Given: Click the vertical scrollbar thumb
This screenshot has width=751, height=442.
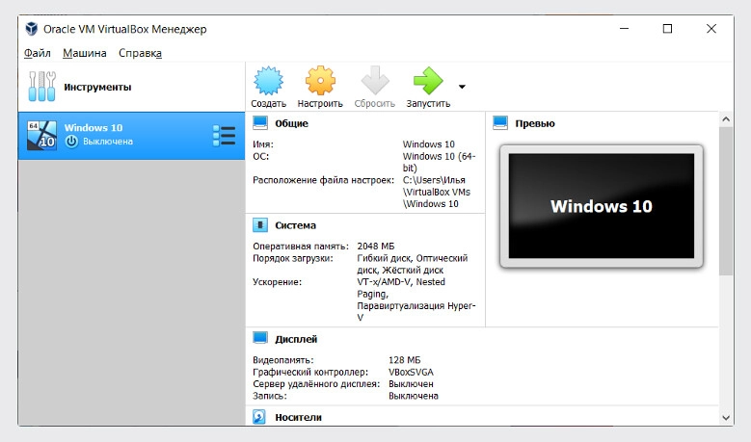Looking at the screenshot, I should [726, 201].
